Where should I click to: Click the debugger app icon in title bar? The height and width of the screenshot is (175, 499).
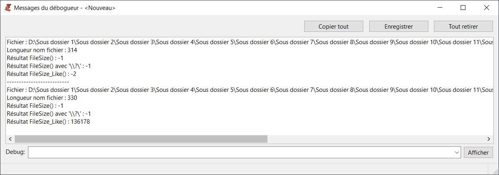click(x=8, y=8)
